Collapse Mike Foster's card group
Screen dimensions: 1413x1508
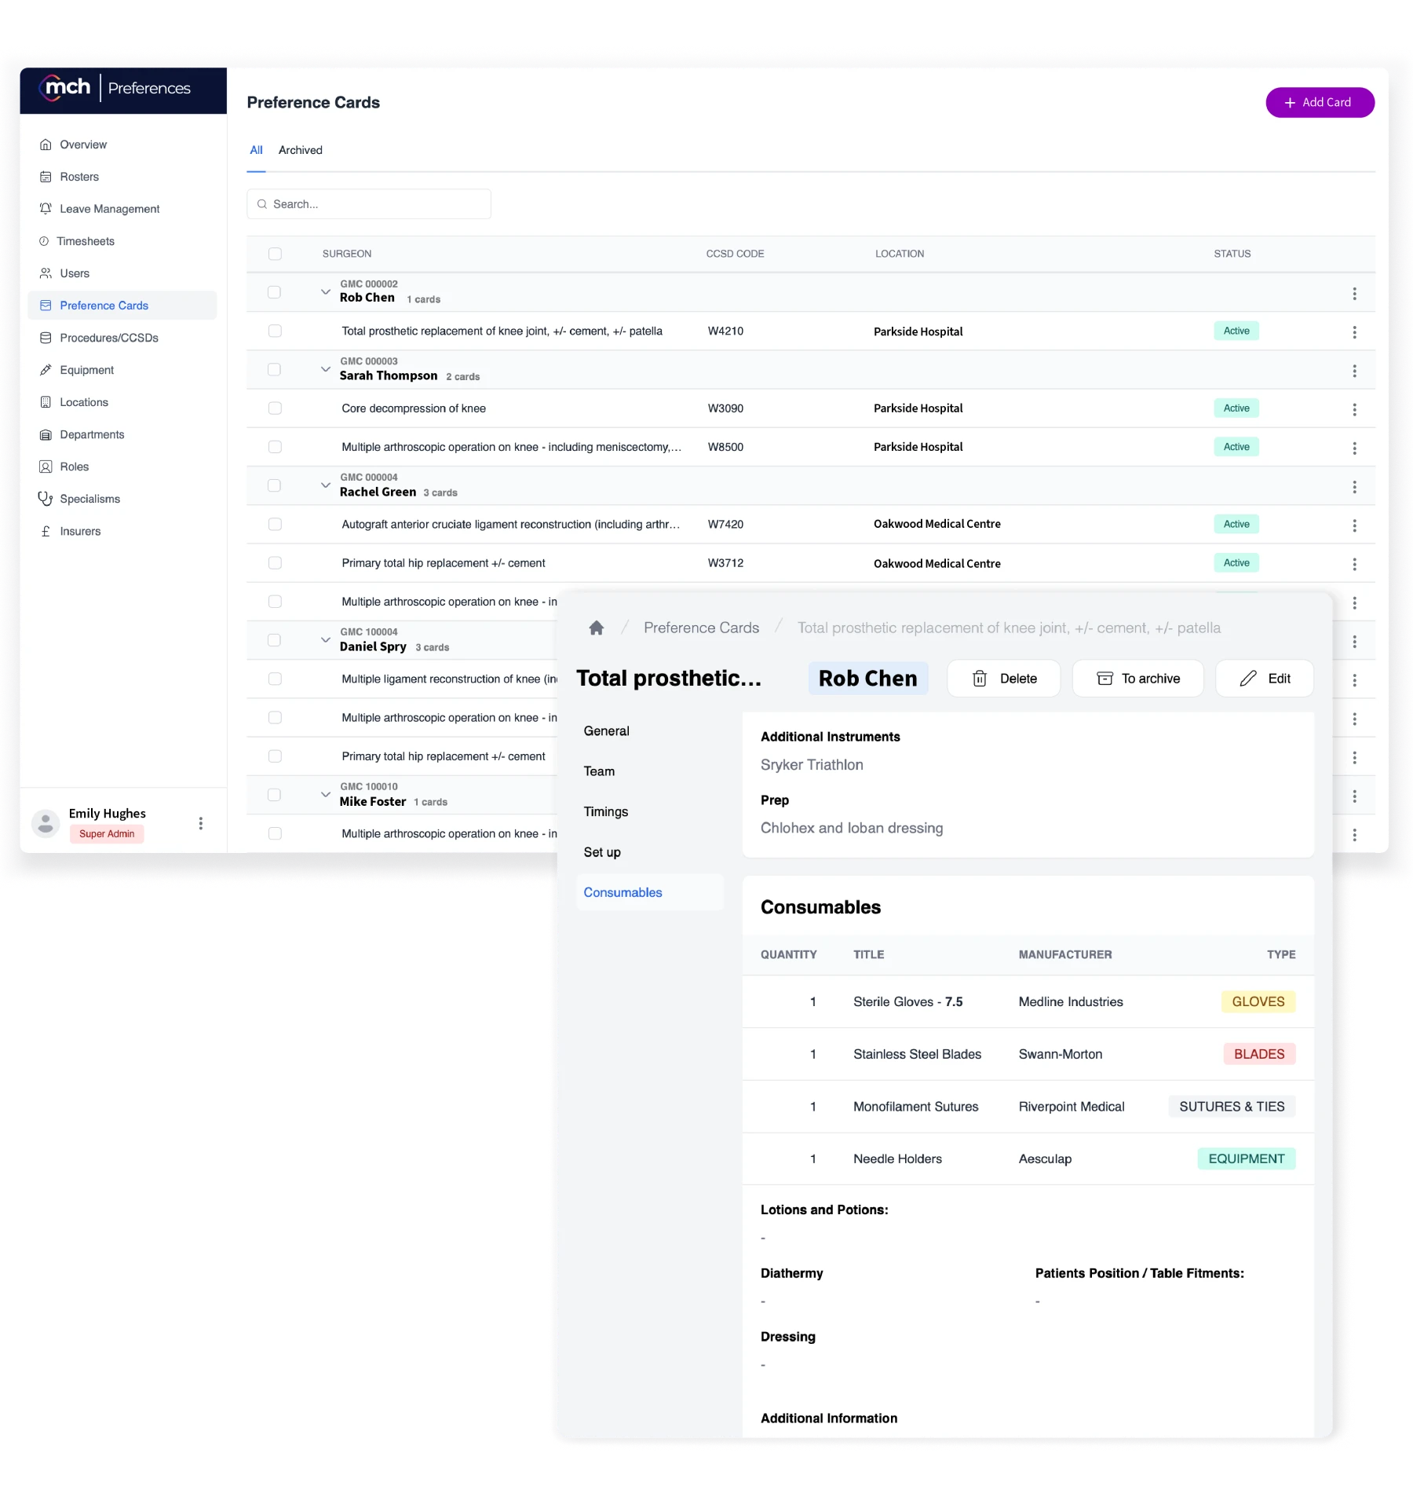pos(326,794)
